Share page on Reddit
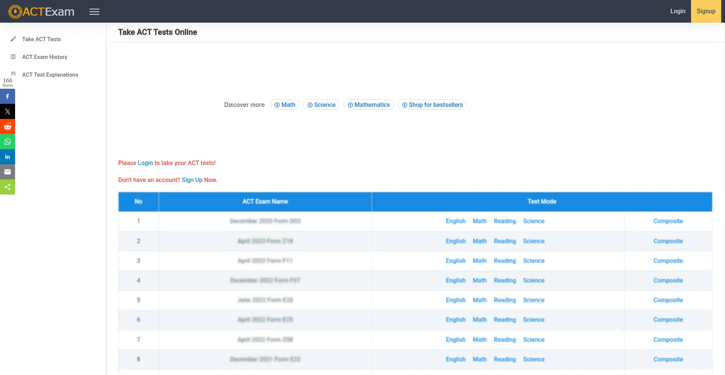 8,127
